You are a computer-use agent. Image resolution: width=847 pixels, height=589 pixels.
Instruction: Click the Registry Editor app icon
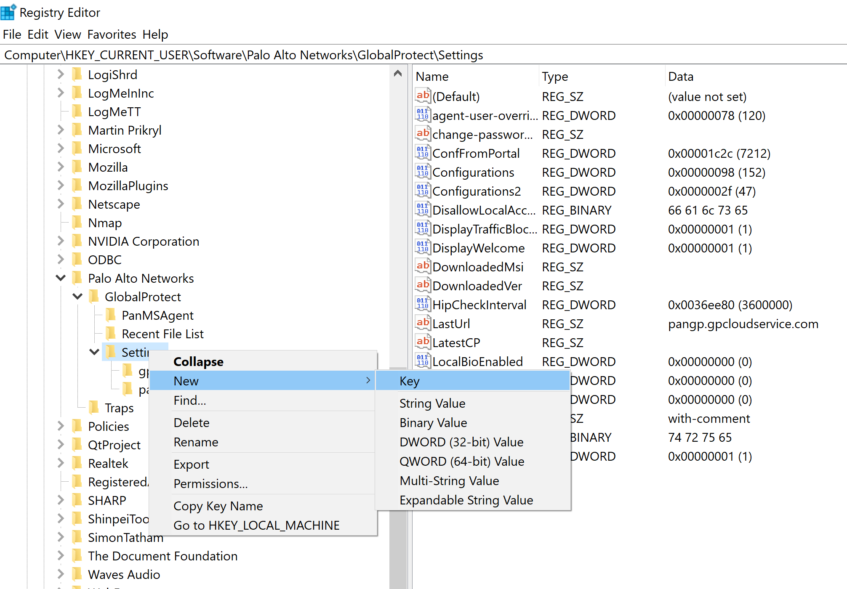[x=8, y=12]
